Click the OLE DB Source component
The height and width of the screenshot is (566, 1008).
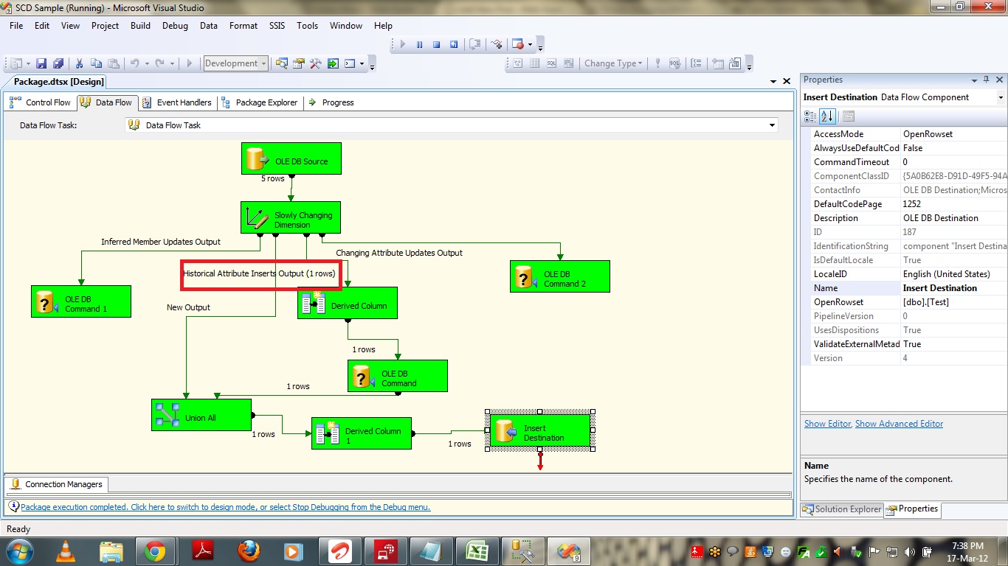tap(291, 158)
